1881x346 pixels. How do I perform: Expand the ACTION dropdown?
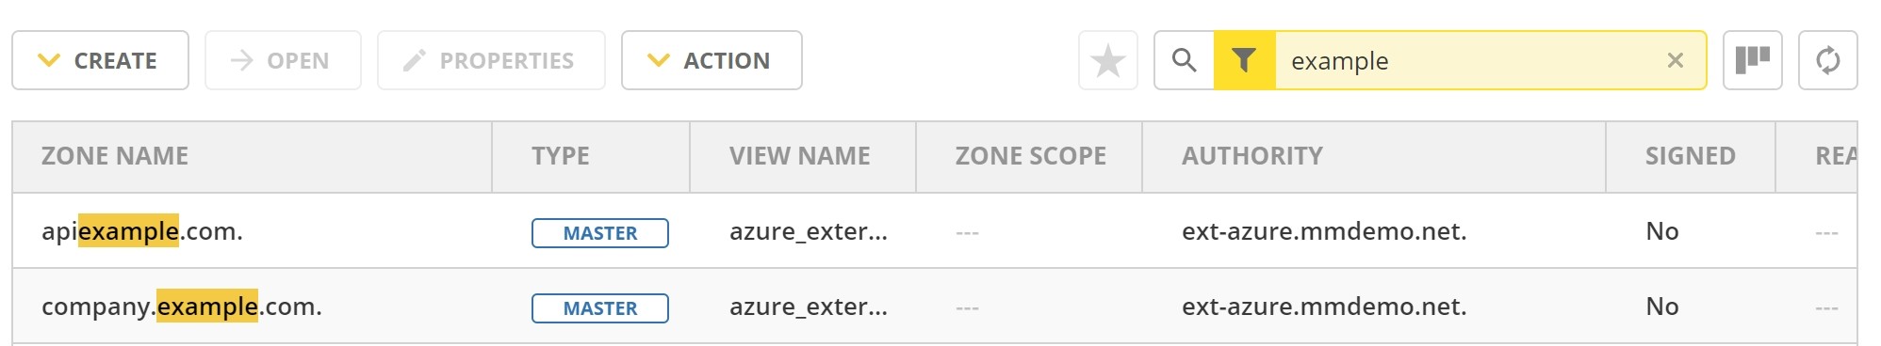(x=712, y=60)
